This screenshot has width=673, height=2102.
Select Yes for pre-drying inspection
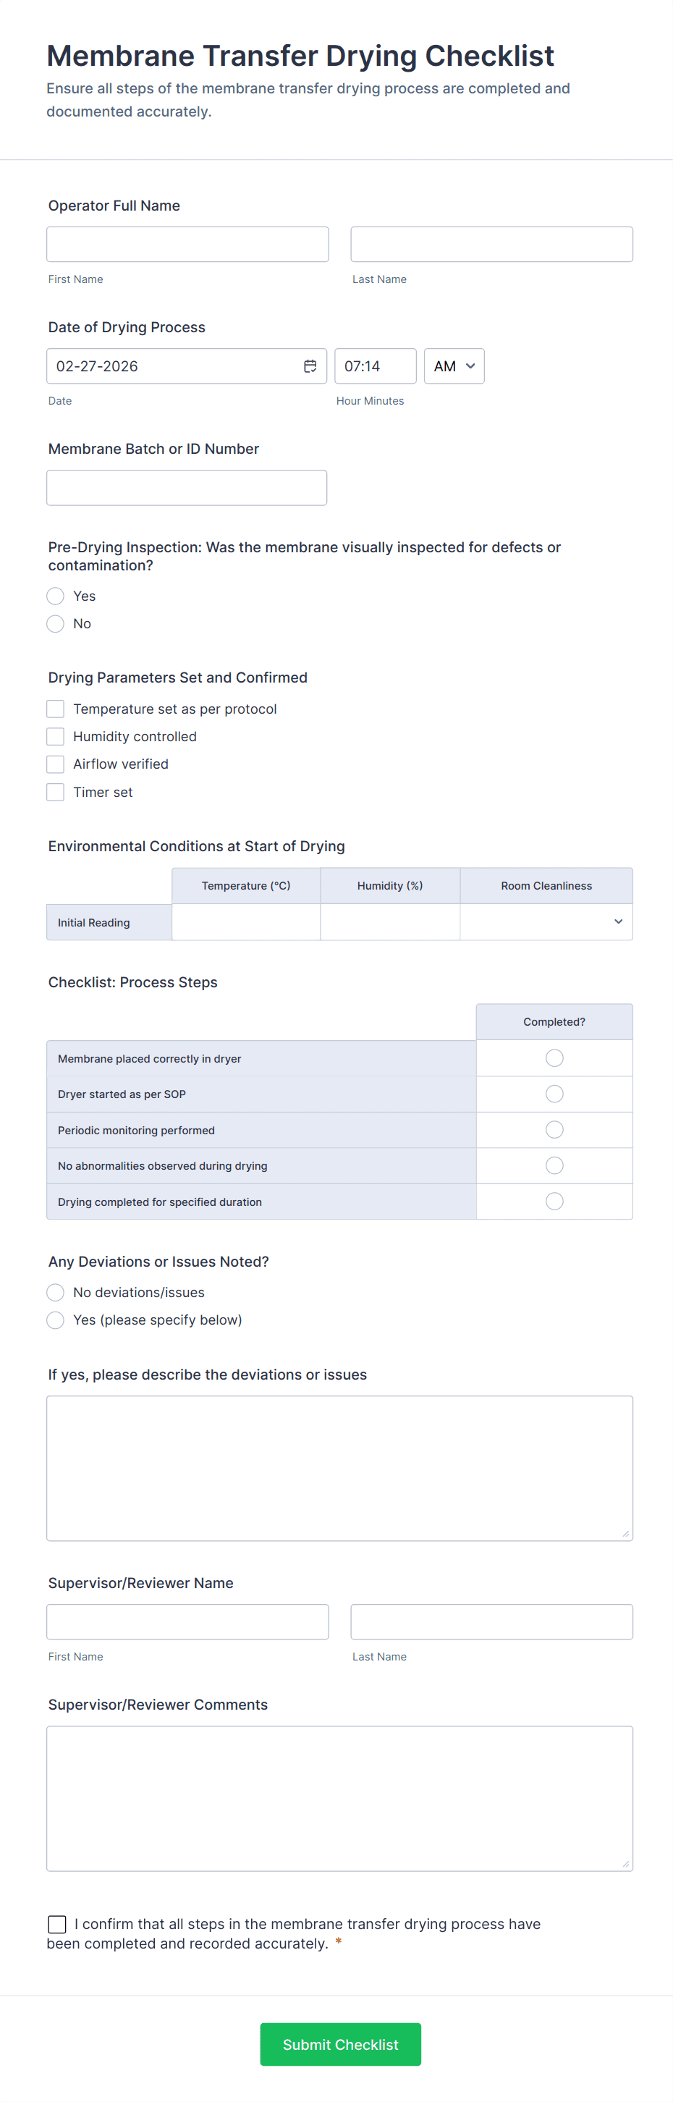click(56, 596)
